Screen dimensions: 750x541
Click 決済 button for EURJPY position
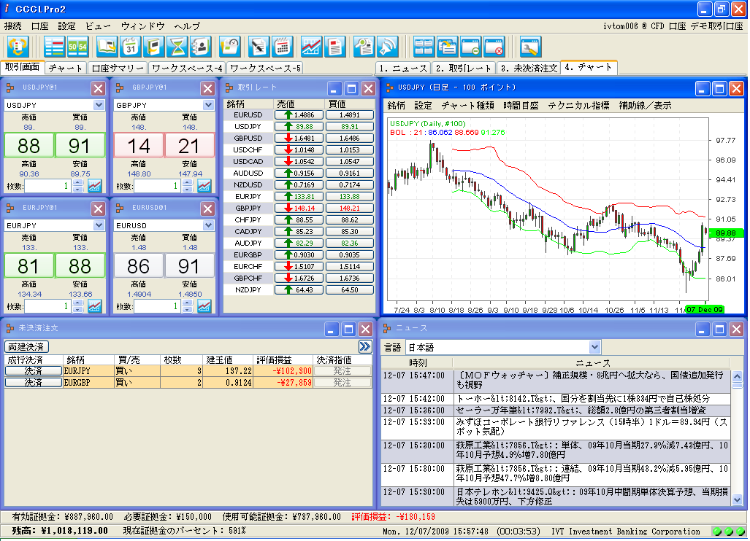pyautogui.click(x=34, y=371)
